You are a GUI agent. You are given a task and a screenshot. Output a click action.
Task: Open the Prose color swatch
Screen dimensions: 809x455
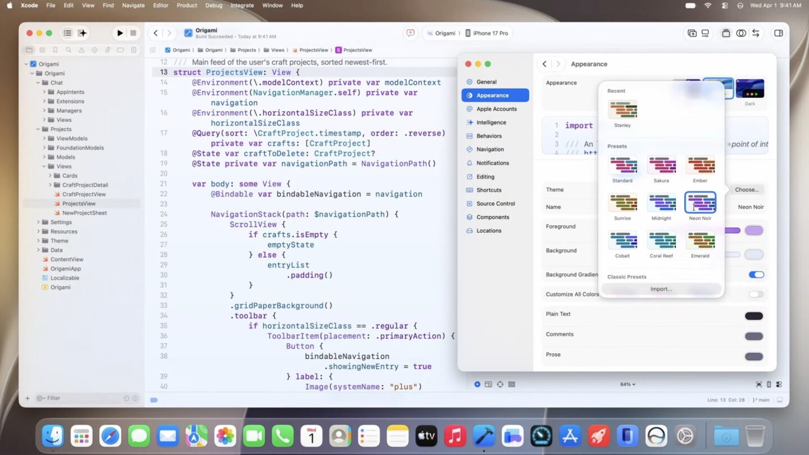(754, 357)
